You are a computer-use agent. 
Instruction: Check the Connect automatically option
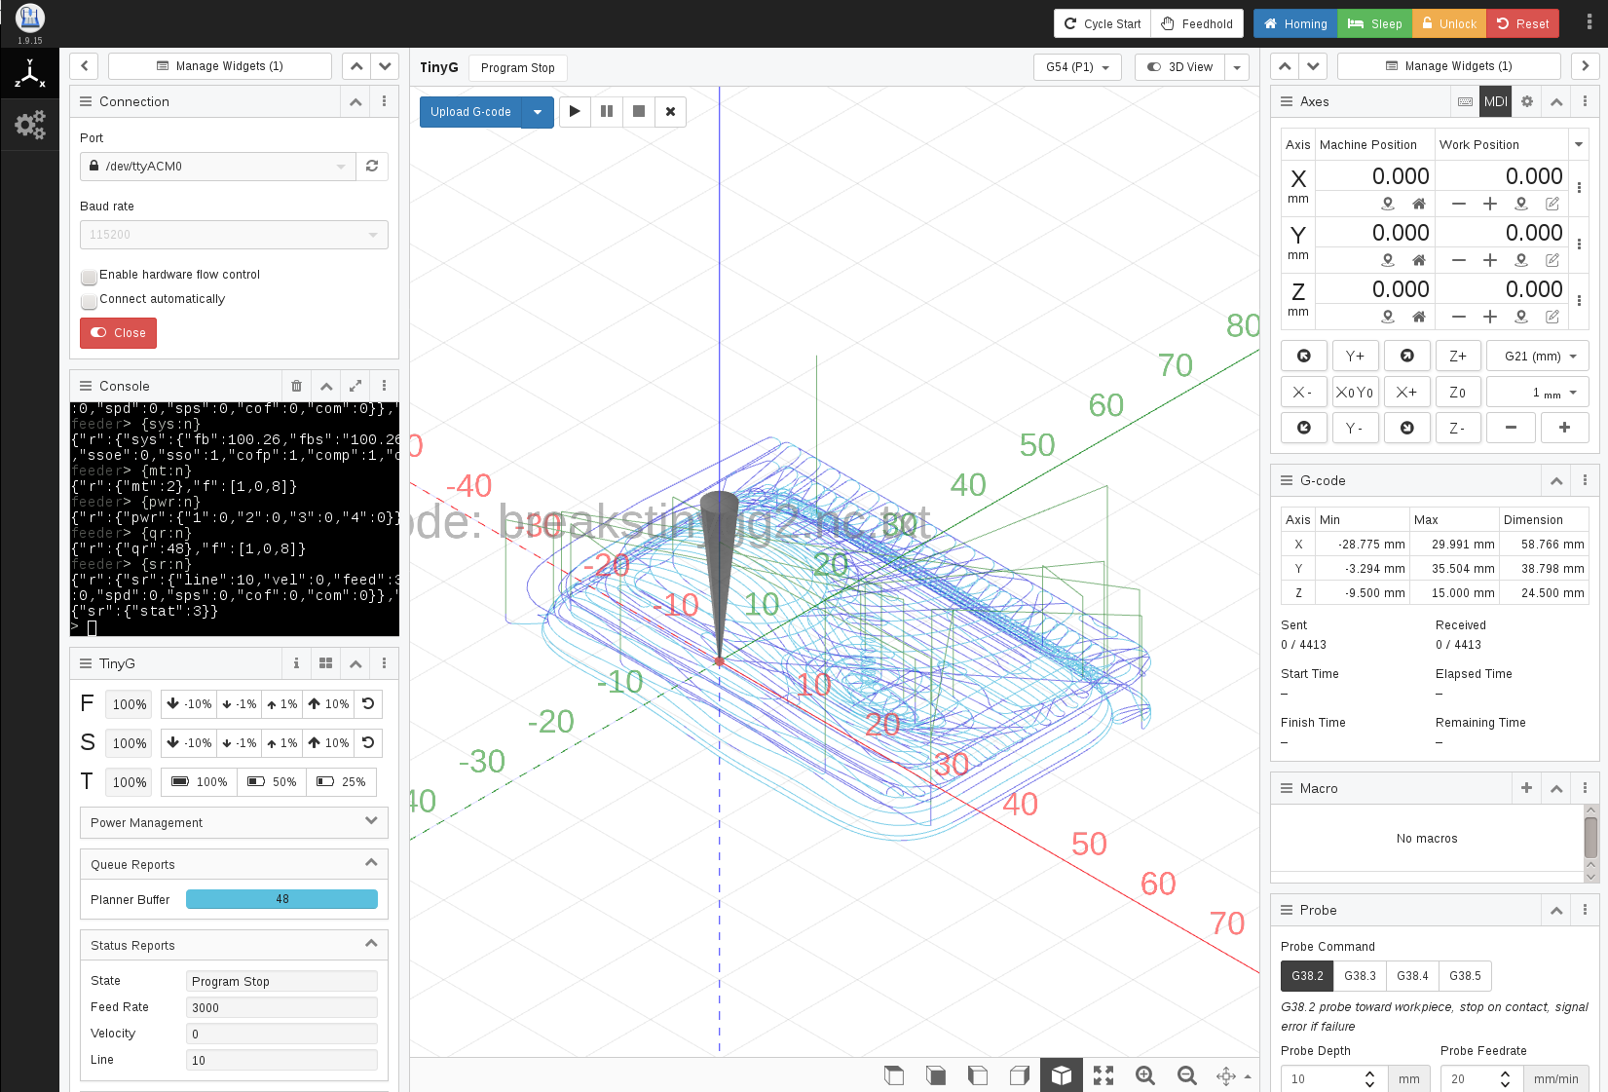coord(89,302)
